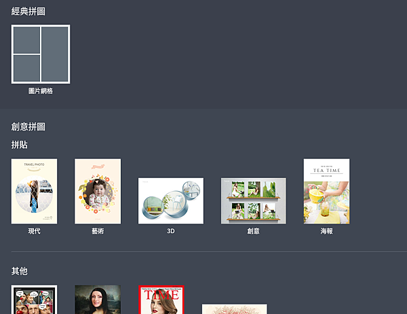
Task: Click the 圖片網格 label text
Action: [41, 91]
